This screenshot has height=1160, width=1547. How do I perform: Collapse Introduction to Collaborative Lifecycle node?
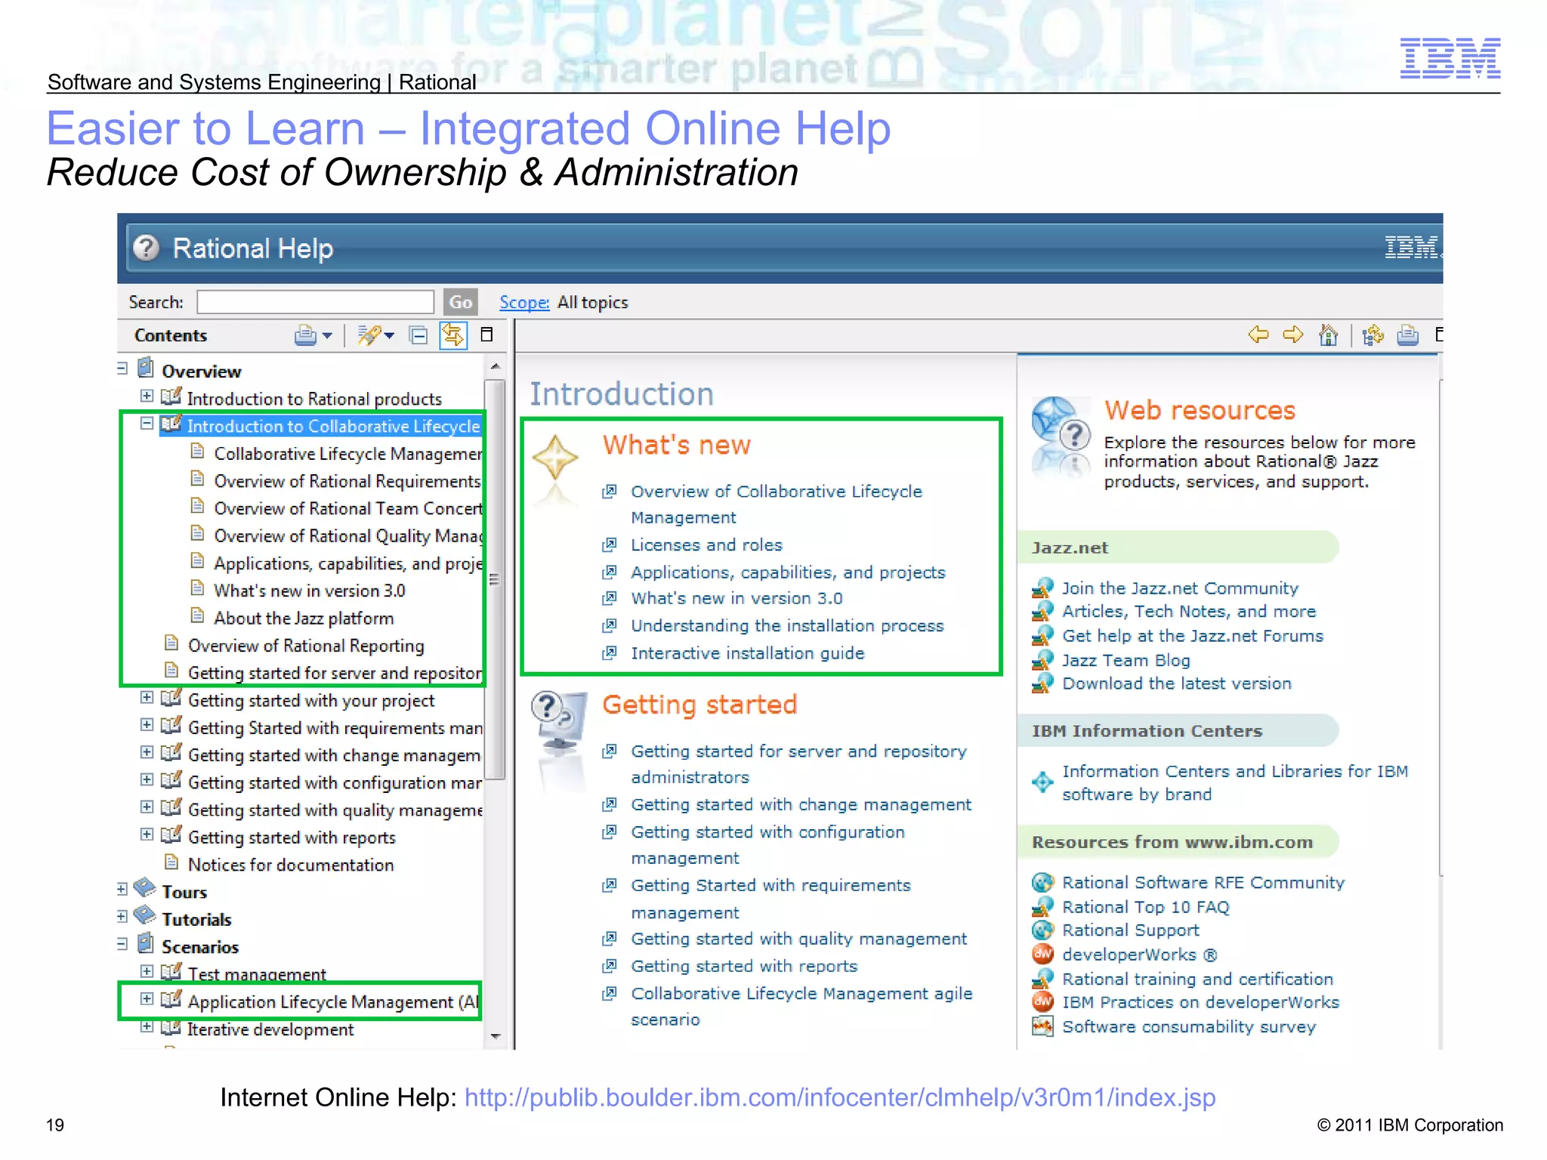point(147,423)
